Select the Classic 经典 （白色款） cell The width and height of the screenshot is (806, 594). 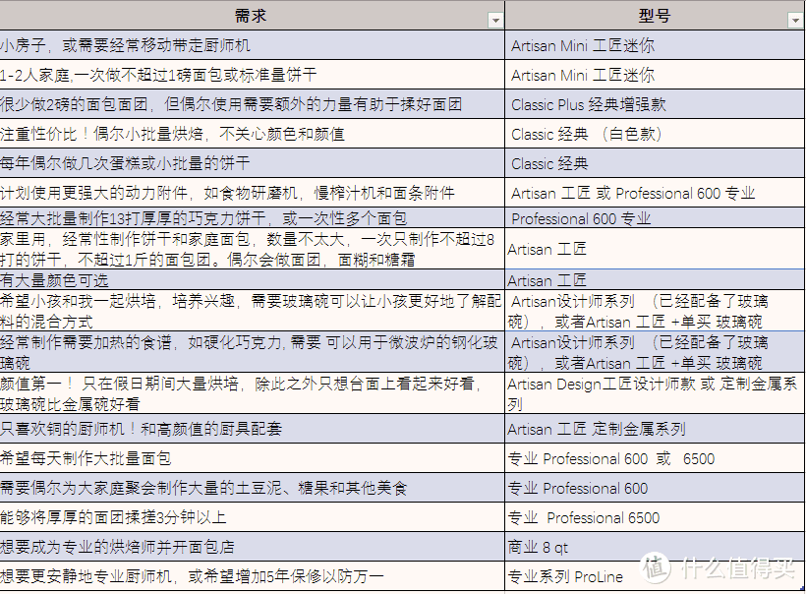pos(655,134)
